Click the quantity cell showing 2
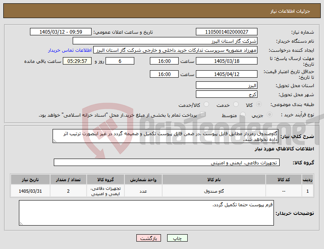The image size is (324, 249). click(68, 191)
